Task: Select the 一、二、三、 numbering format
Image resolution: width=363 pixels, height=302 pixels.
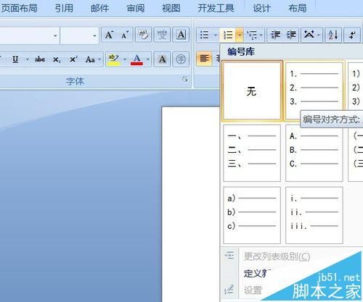Action: click(252, 153)
